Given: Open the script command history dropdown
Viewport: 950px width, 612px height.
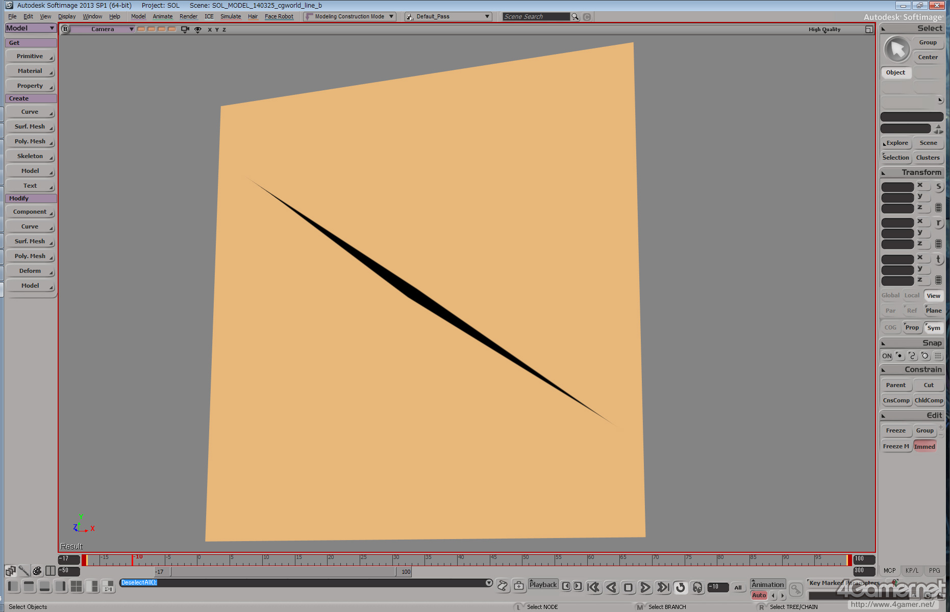Looking at the screenshot, I should point(489,583).
